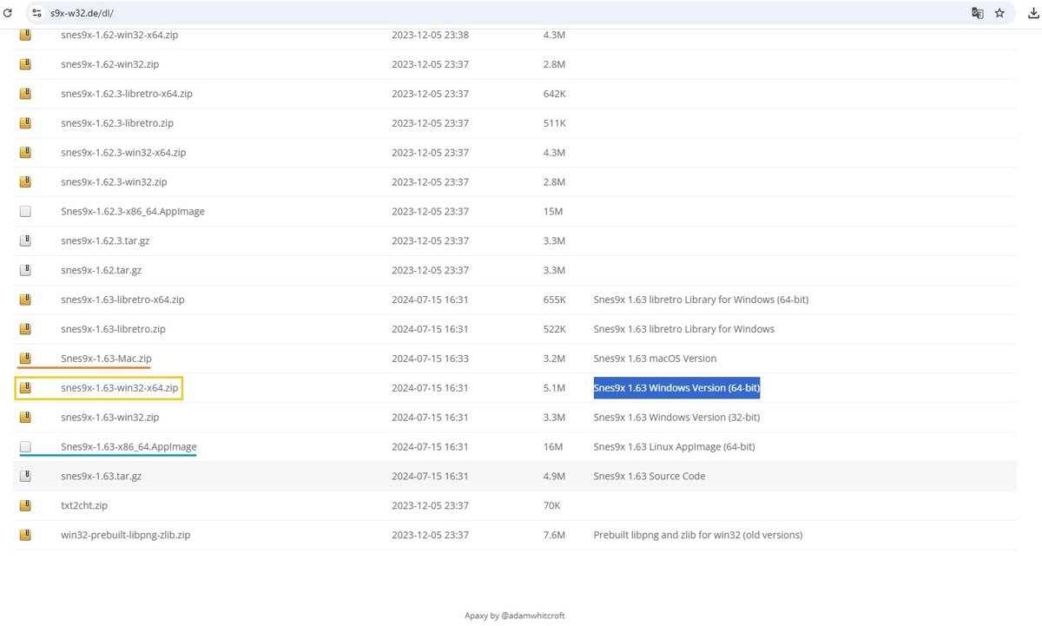Image resolution: width=1042 pixels, height=626 pixels.
Task: Click the 7.6M size cell
Action: click(554, 535)
